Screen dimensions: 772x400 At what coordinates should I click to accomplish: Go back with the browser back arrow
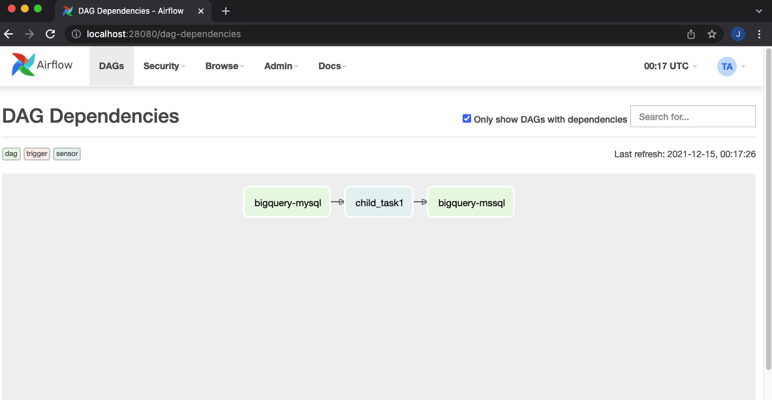(8, 34)
